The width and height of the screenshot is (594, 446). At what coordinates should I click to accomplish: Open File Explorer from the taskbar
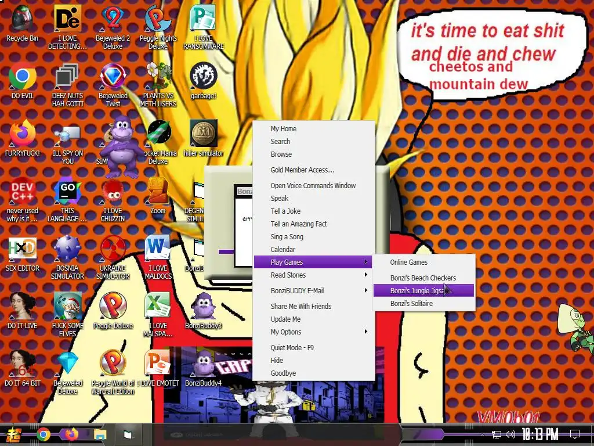click(x=100, y=434)
